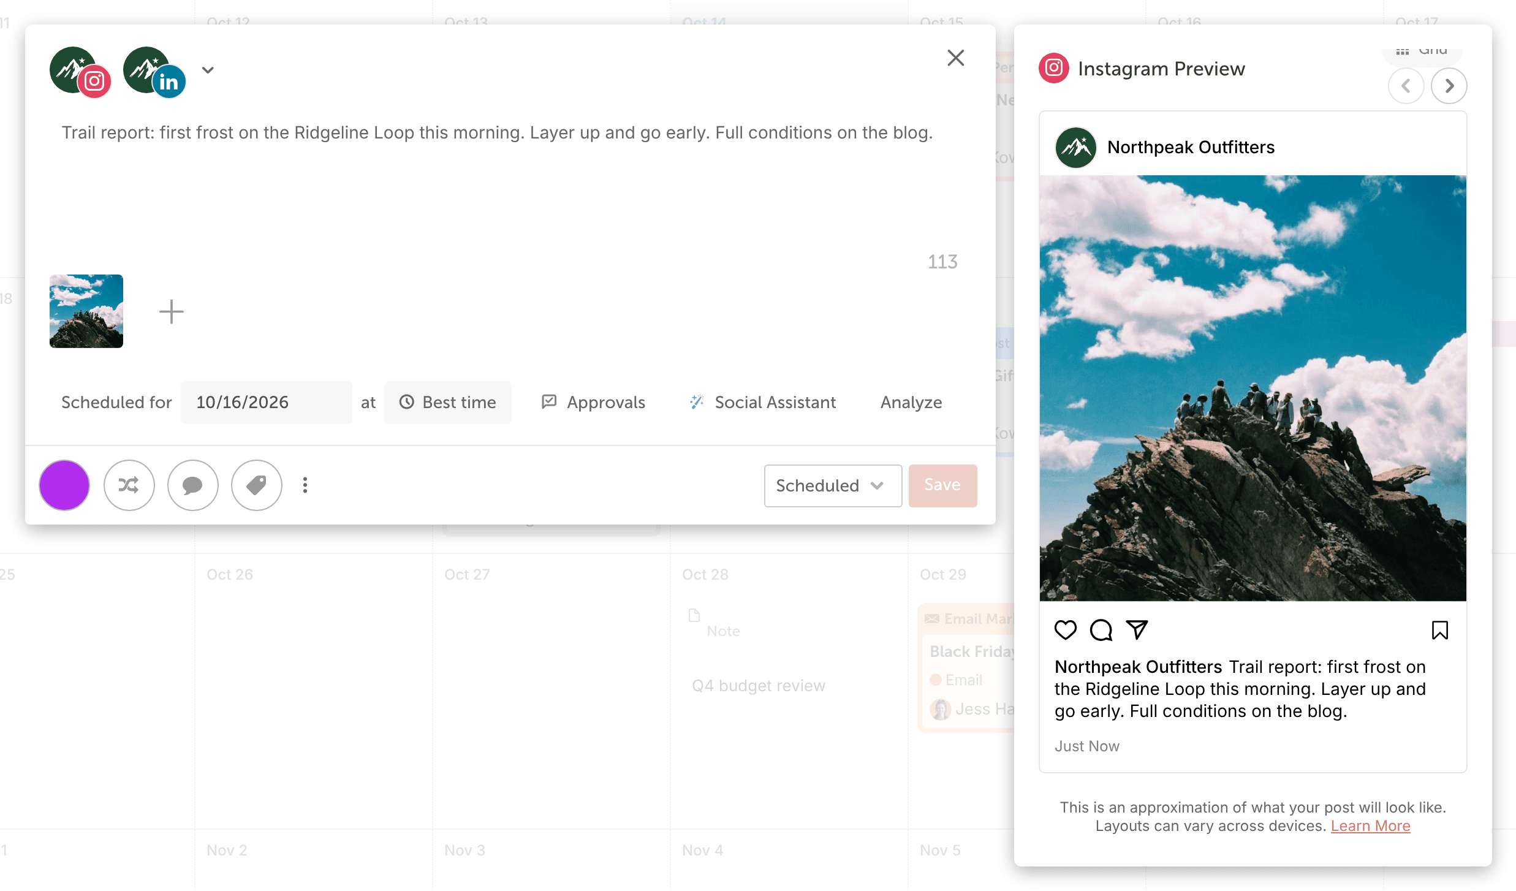Open the comments bubble button
The height and width of the screenshot is (891, 1516).
tap(192, 485)
